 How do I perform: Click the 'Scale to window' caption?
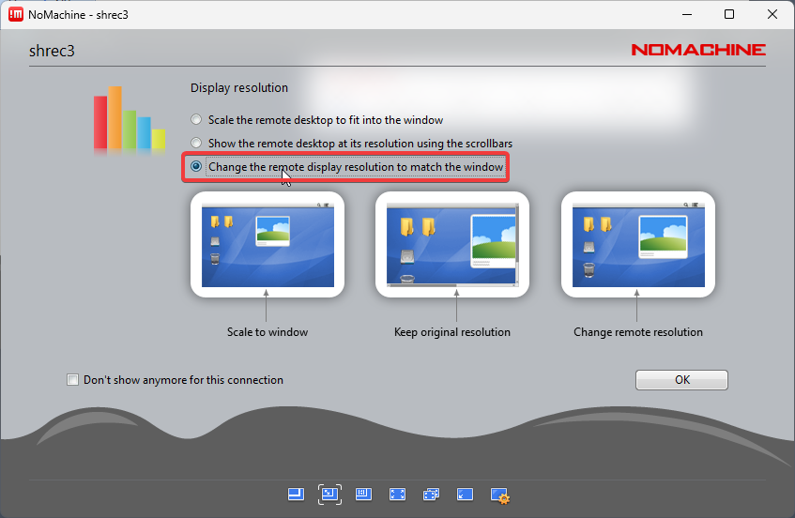point(268,332)
